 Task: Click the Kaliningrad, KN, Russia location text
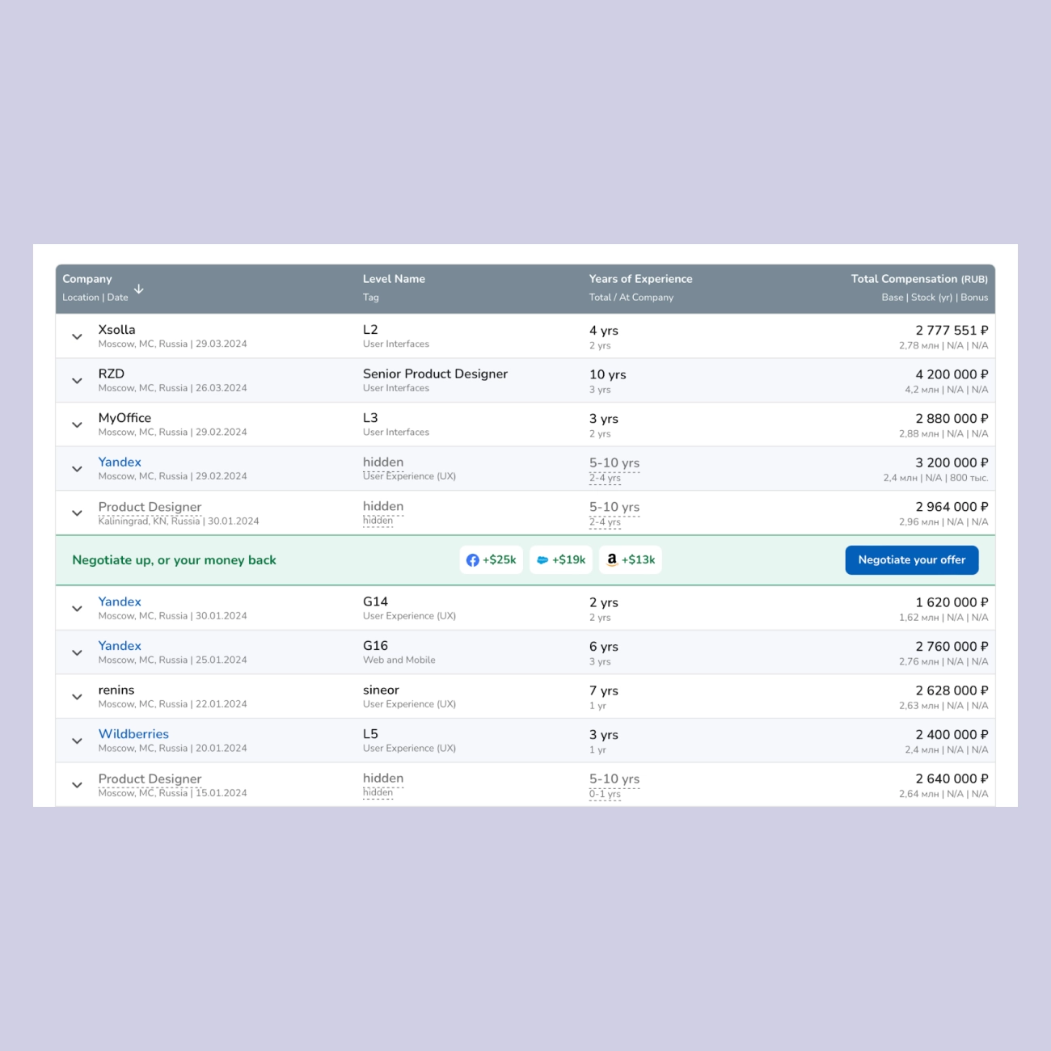click(149, 521)
